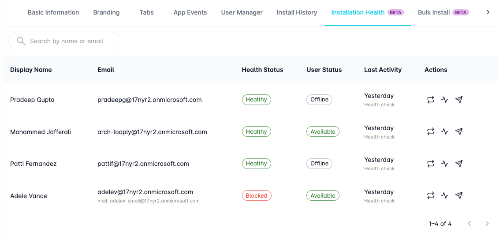Click the sync icon for Adele Vance
This screenshot has height=240, width=503.
(431, 195)
